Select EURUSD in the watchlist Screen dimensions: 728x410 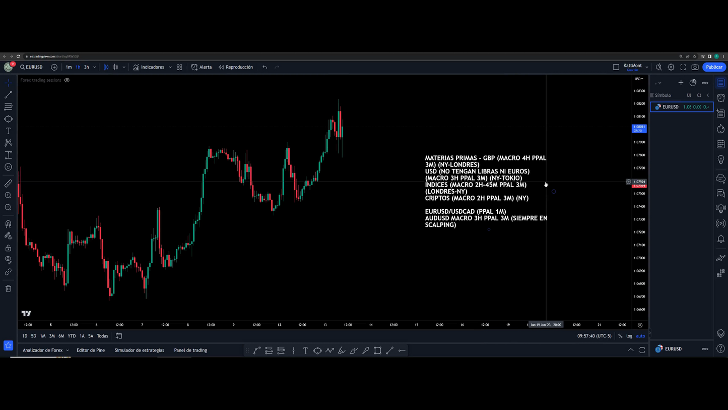[x=670, y=107]
